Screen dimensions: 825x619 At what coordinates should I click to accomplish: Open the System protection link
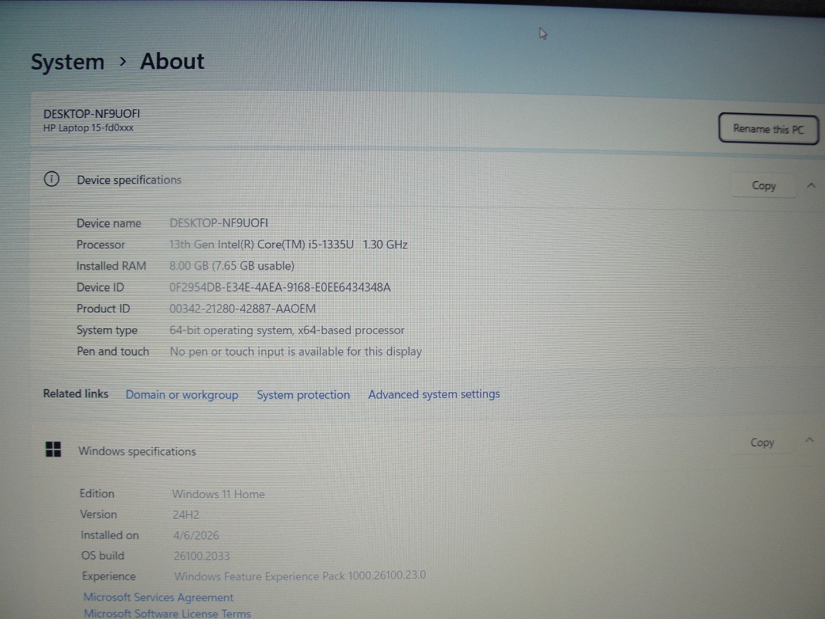point(303,395)
